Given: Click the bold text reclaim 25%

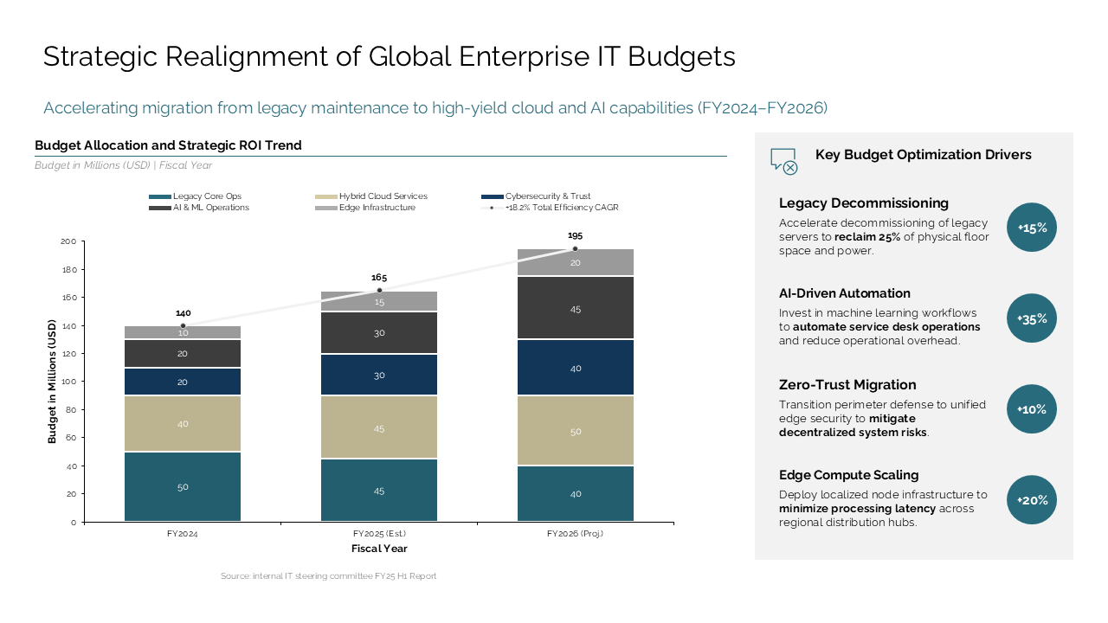Looking at the screenshot, I should pyautogui.click(x=867, y=237).
